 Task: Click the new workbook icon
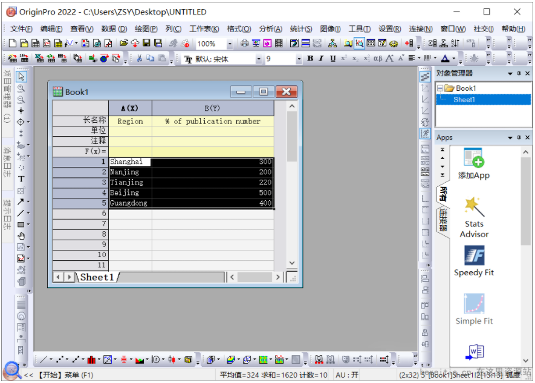[36, 44]
